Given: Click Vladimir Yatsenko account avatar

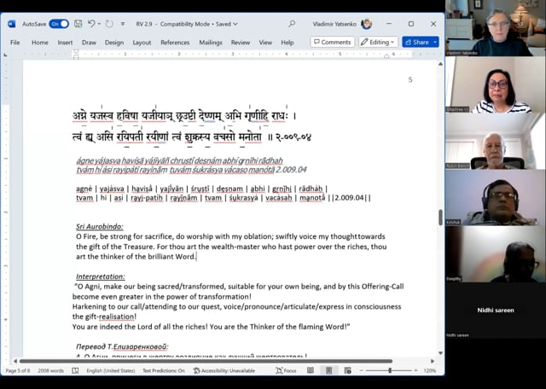Looking at the screenshot, I should (366, 24).
